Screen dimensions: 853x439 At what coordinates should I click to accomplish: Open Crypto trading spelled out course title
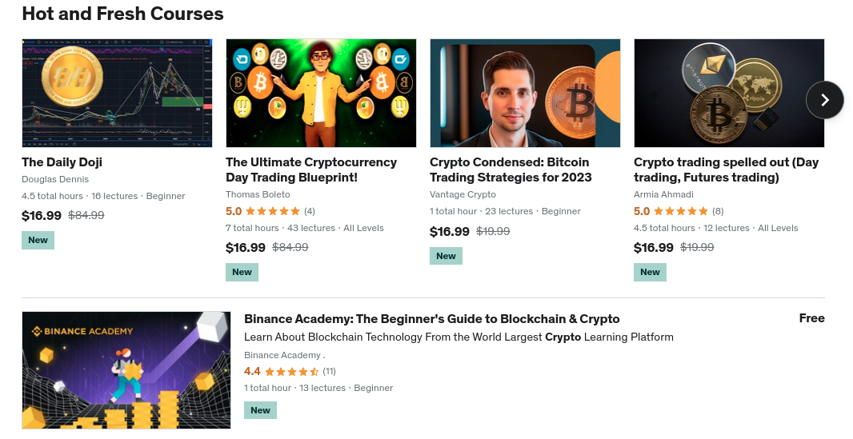[x=726, y=170]
